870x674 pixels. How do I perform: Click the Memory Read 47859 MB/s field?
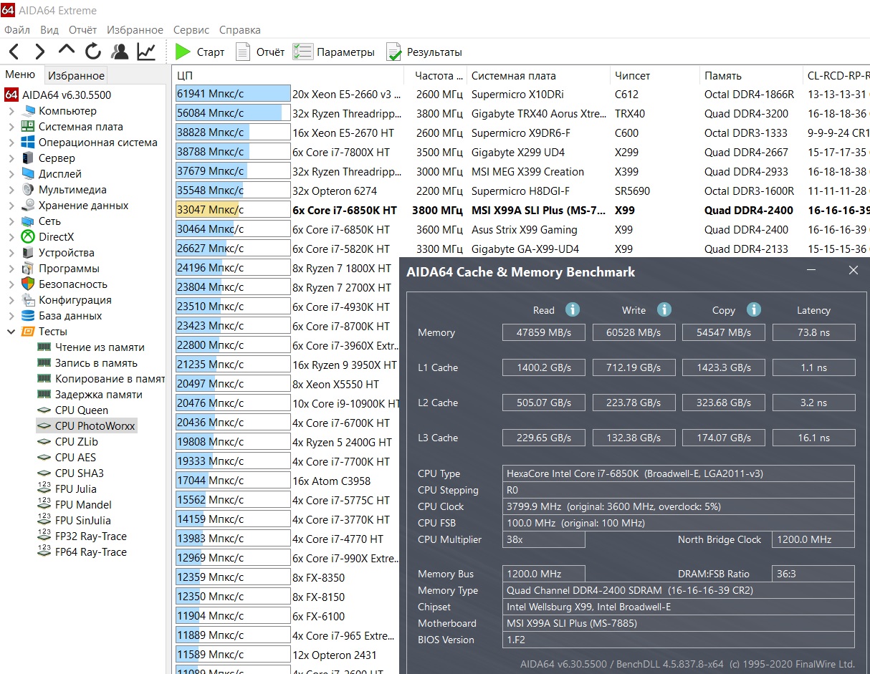coord(543,332)
